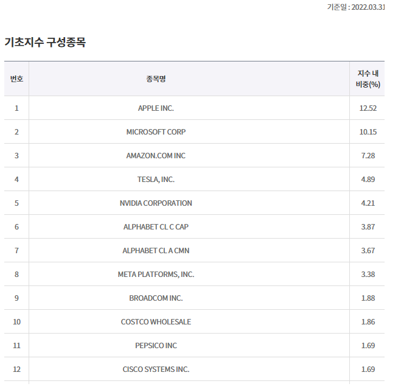The height and width of the screenshot is (392, 401).
Task: Click row number 8 in 번호 column
Action: (x=16, y=275)
